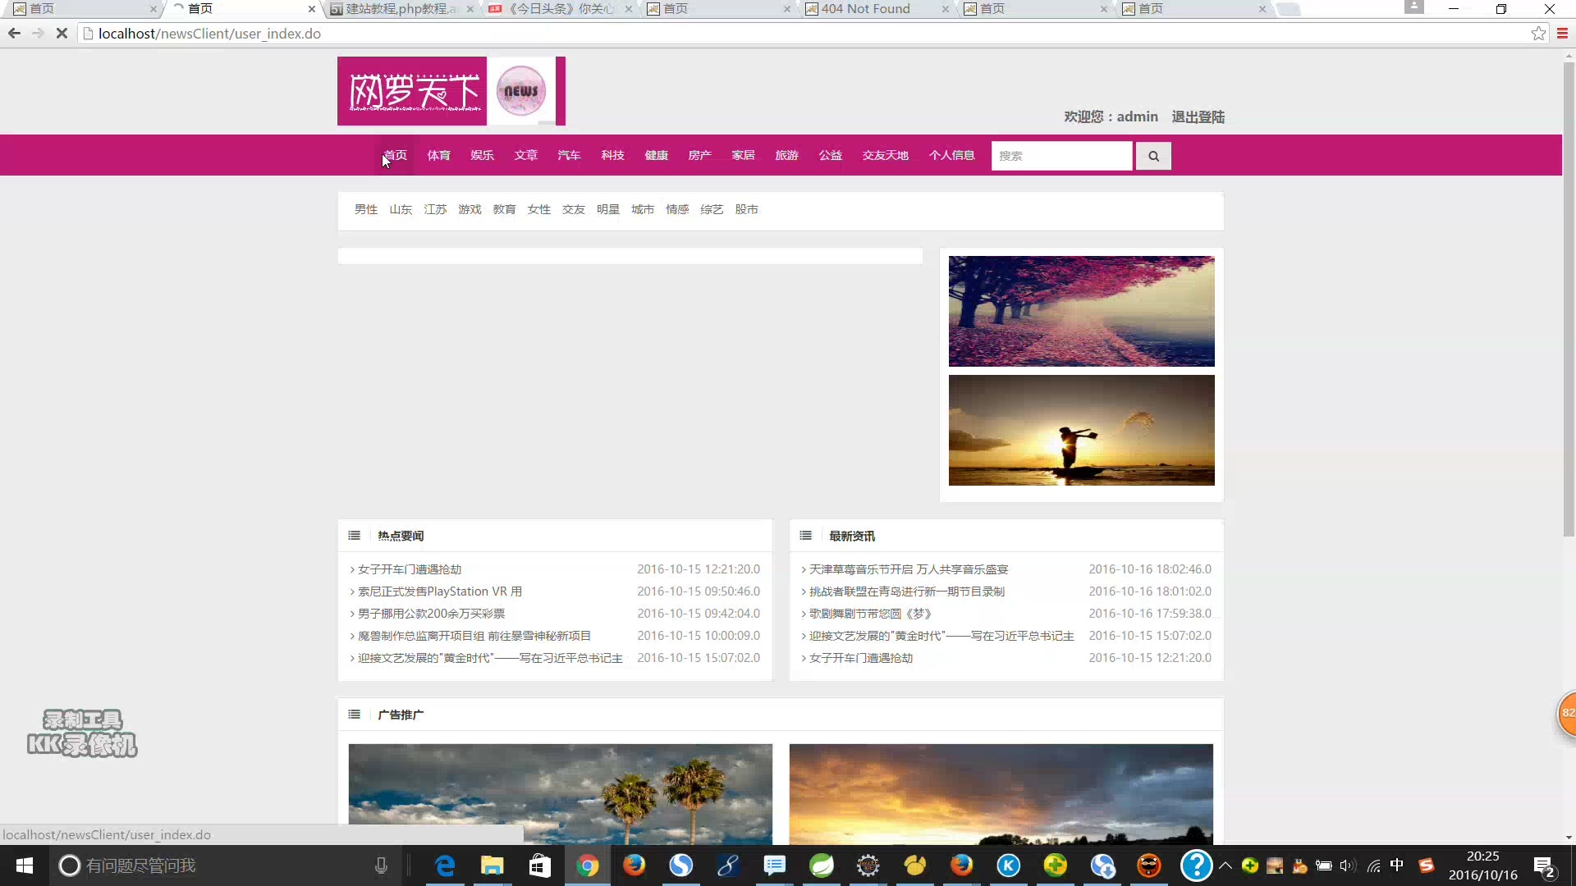This screenshot has width=1576, height=886.
Task: Open 交友天地 in the nav bar
Action: click(x=885, y=155)
